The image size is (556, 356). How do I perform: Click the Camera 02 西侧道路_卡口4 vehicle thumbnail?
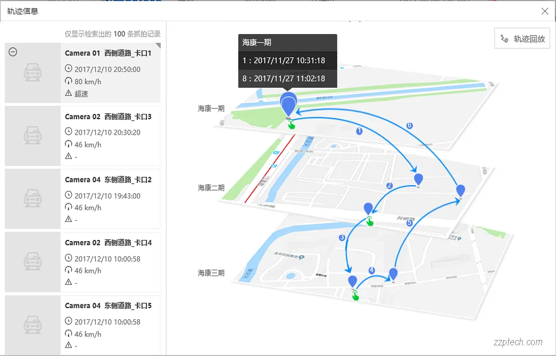point(33,262)
